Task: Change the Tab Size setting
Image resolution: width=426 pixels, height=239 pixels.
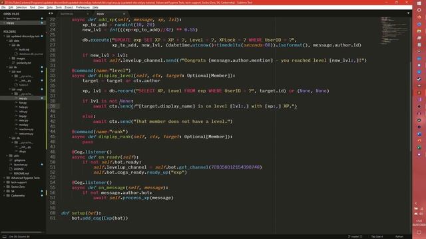Action: tap(377, 236)
